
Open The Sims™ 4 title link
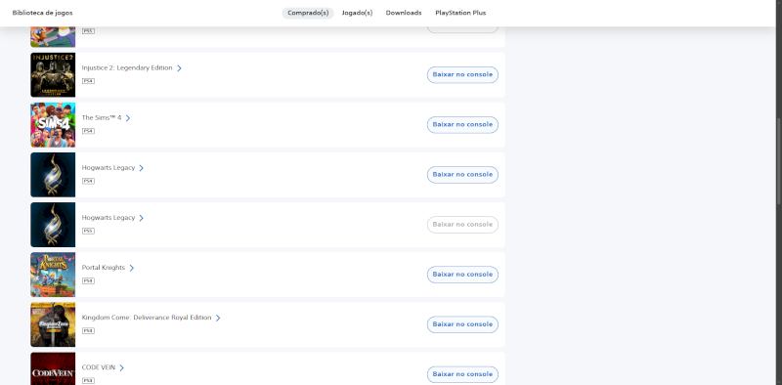pyautogui.click(x=102, y=117)
